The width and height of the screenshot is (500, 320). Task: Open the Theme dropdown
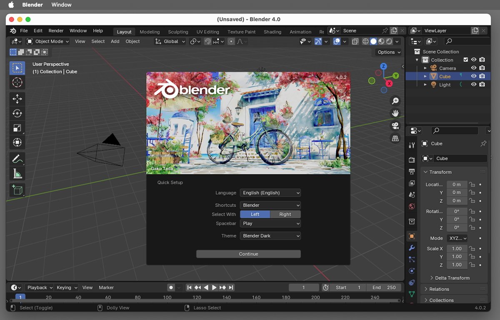[270, 236]
